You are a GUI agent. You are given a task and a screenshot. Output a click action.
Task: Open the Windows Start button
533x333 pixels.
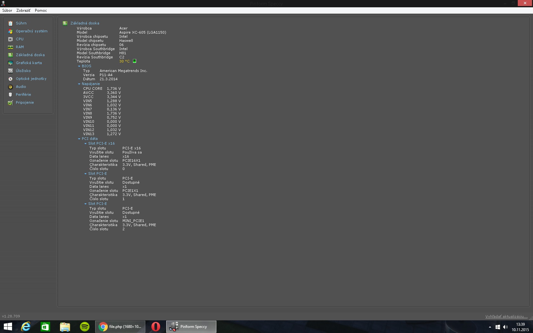click(8, 327)
